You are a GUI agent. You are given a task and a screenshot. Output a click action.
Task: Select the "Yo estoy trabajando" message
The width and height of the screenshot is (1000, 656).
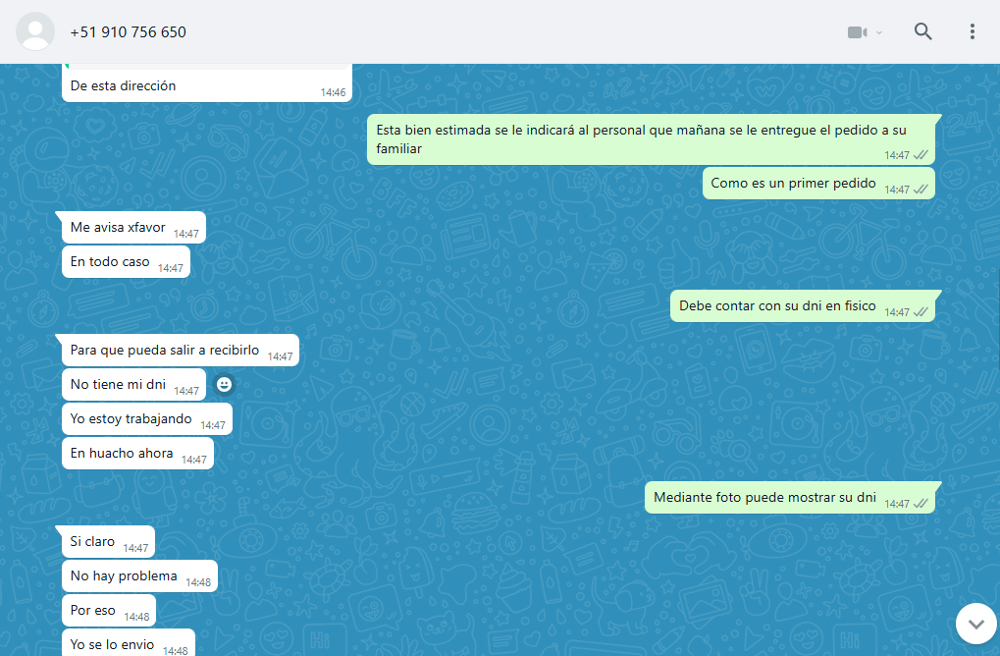[132, 418]
